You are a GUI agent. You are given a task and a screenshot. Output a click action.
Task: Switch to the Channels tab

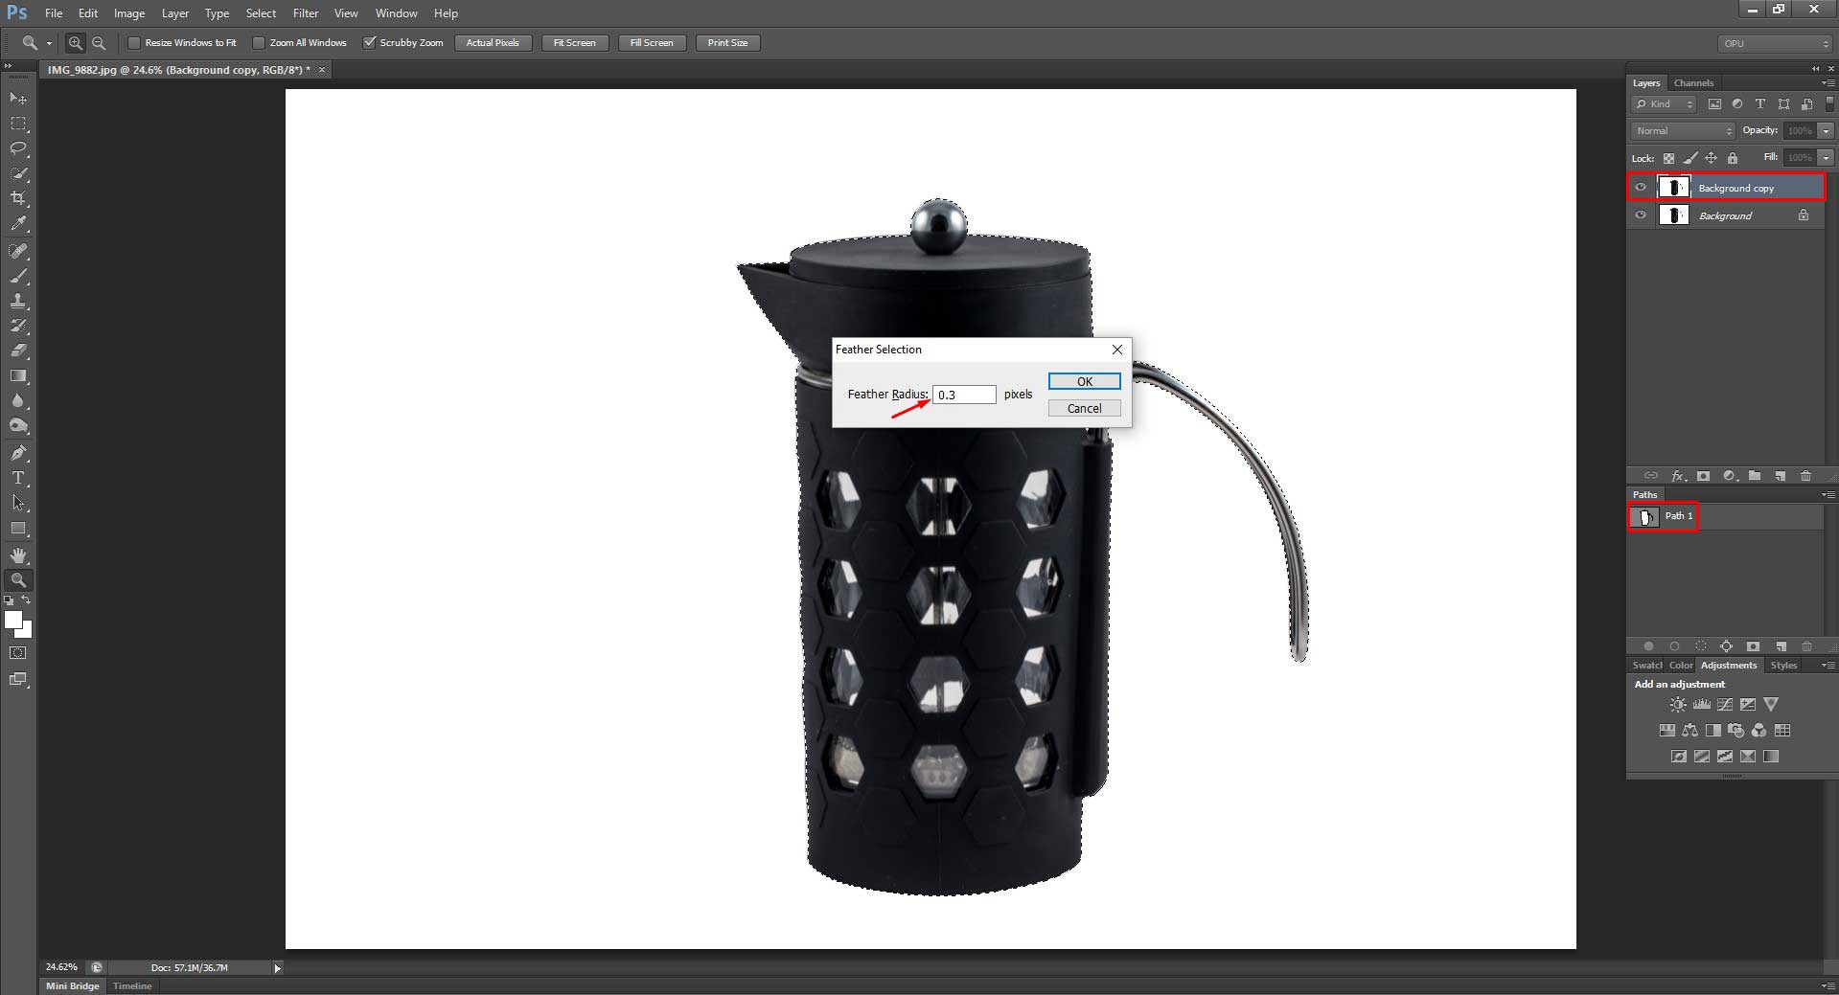pos(1693,83)
